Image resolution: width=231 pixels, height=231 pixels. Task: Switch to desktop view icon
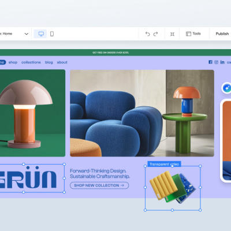[x=41, y=34]
